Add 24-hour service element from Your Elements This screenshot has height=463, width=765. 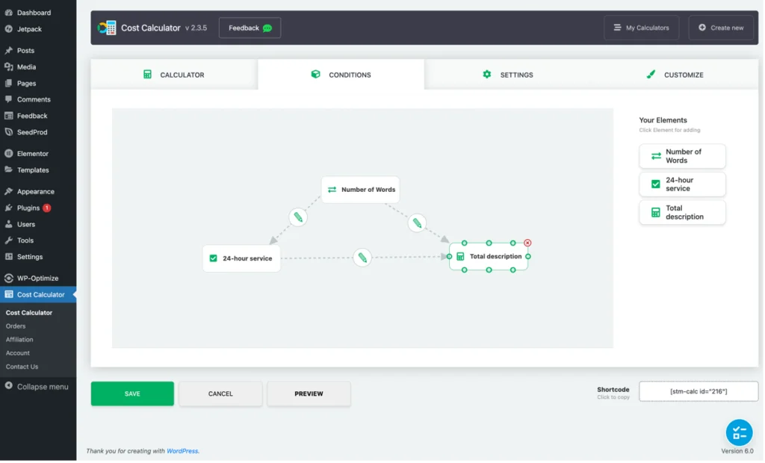[683, 184]
